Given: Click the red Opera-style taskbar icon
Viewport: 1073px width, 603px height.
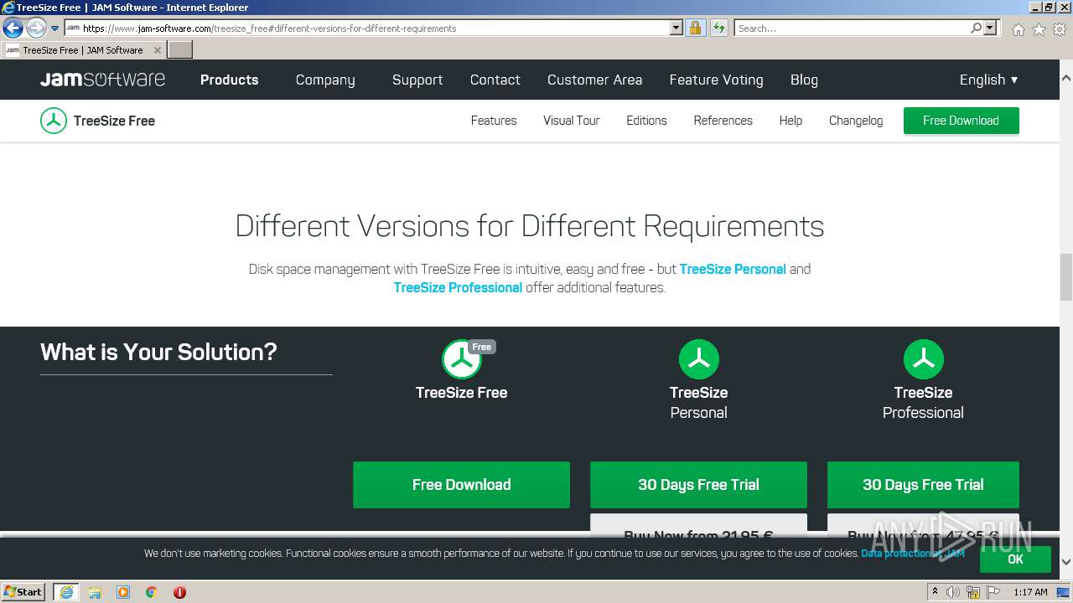Looking at the screenshot, I should 179,592.
